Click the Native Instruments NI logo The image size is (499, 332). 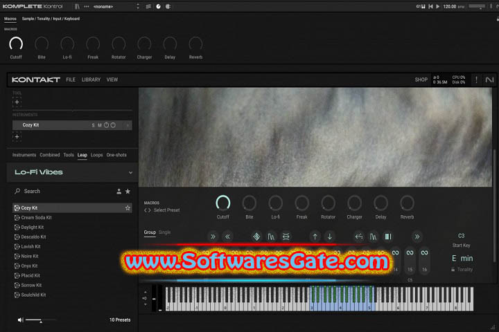pos(489,80)
